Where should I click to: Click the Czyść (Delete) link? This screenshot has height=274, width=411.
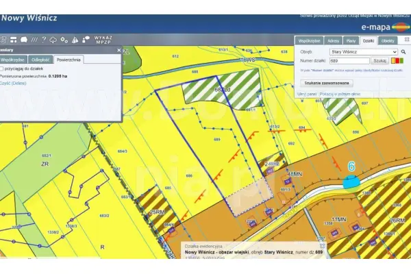[x=13, y=84]
